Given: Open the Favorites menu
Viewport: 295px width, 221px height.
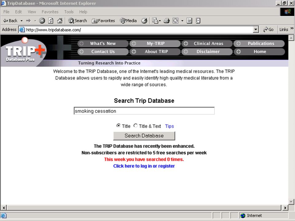Looking at the screenshot, I should [50, 12].
